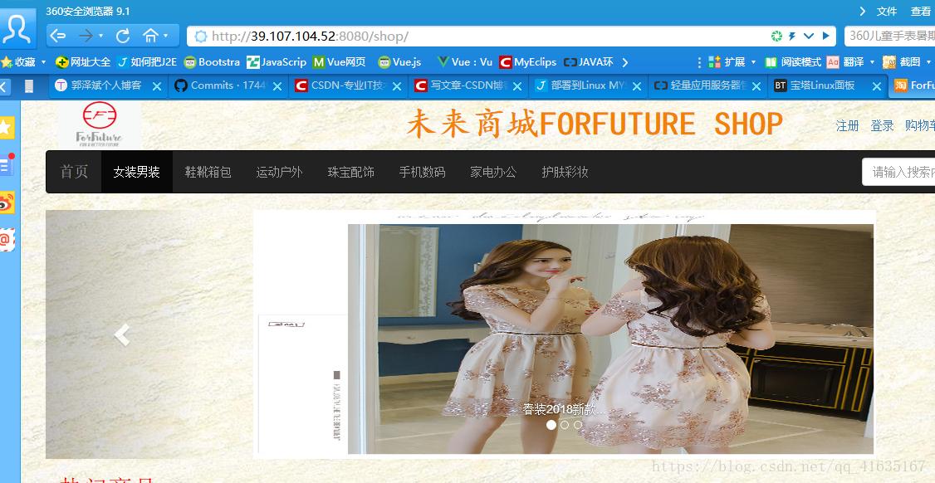935x483 pixels.
Task: Click the 登录 login link
Action: (x=882, y=124)
